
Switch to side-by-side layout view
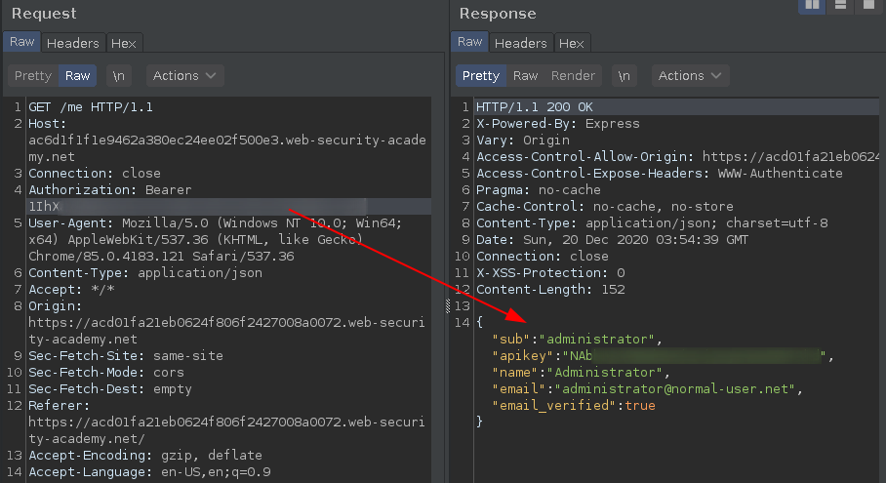[x=811, y=5]
